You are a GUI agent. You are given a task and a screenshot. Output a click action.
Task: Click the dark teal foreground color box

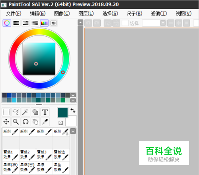(x=62, y=112)
